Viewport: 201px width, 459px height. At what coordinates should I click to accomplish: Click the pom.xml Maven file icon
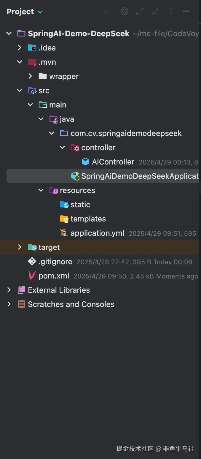pyautogui.click(x=32, y=276)
